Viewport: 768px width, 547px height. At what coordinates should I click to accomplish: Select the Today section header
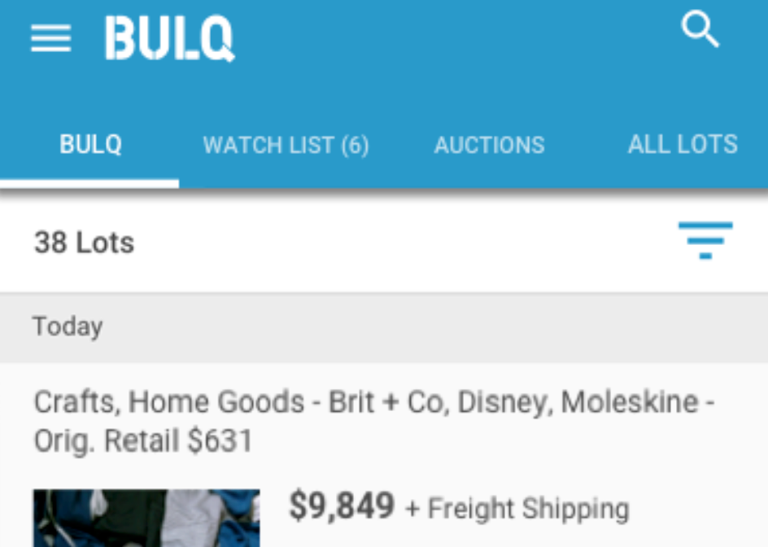[68, 326]
